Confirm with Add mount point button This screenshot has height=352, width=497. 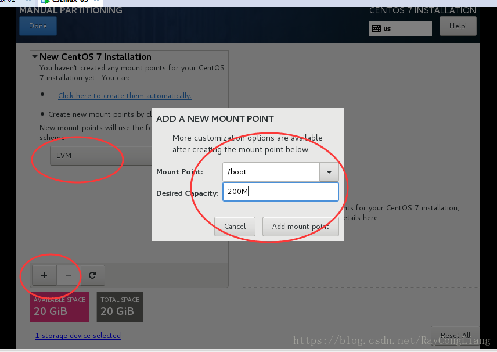click(301, 227)
